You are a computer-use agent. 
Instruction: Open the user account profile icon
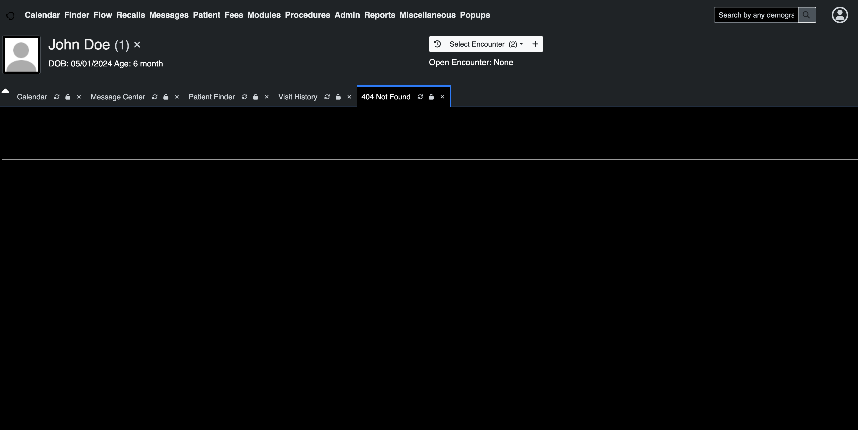click(x=840, y=15)
